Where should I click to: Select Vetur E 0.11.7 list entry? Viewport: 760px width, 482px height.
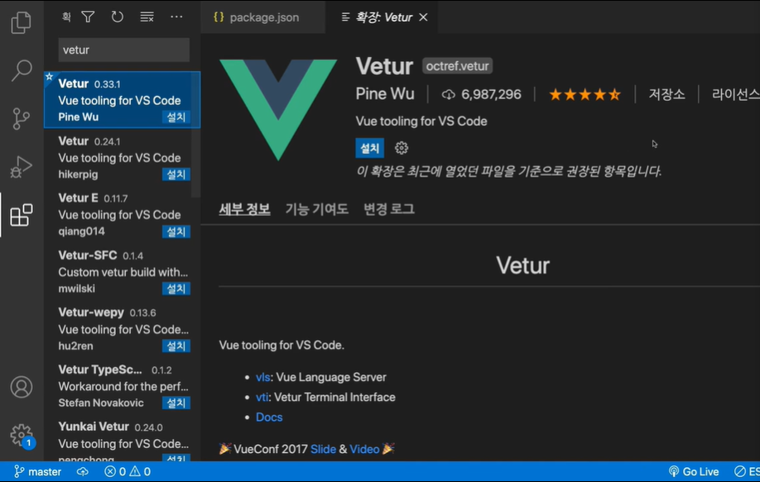(x=122, y=215)
